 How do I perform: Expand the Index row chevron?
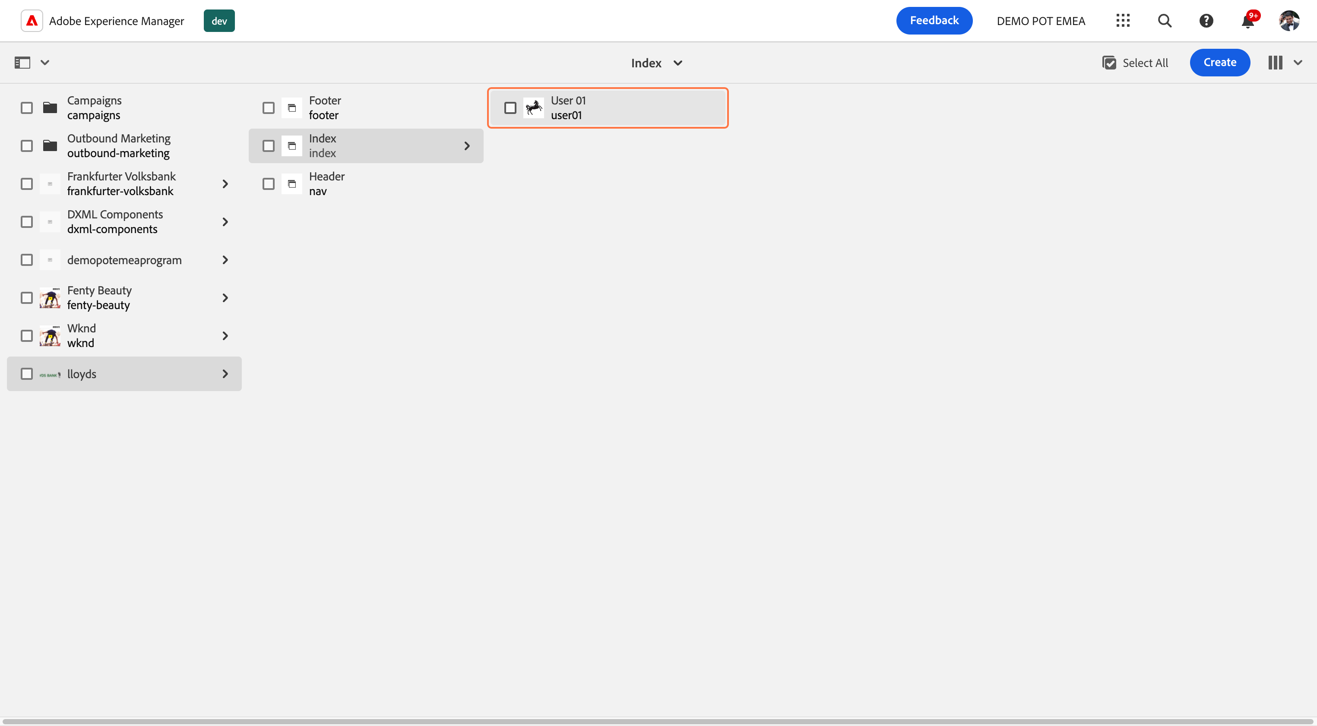[467, 146]
